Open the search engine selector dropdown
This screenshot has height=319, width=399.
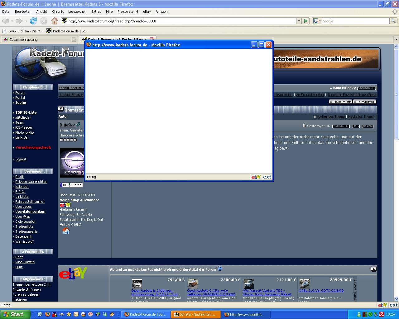tap(317, 21)
